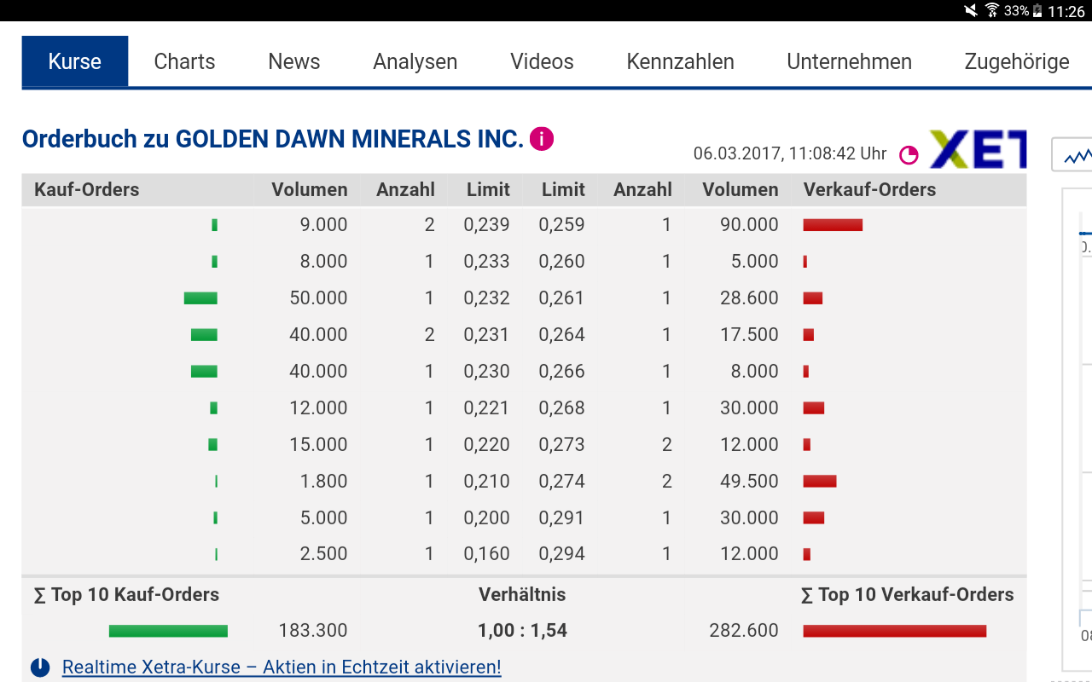Open the line chart button at the right edge
Image resolution: width=1092 pixels, height=682 pixels.
pyautogui.click(x=1074, y=155)
